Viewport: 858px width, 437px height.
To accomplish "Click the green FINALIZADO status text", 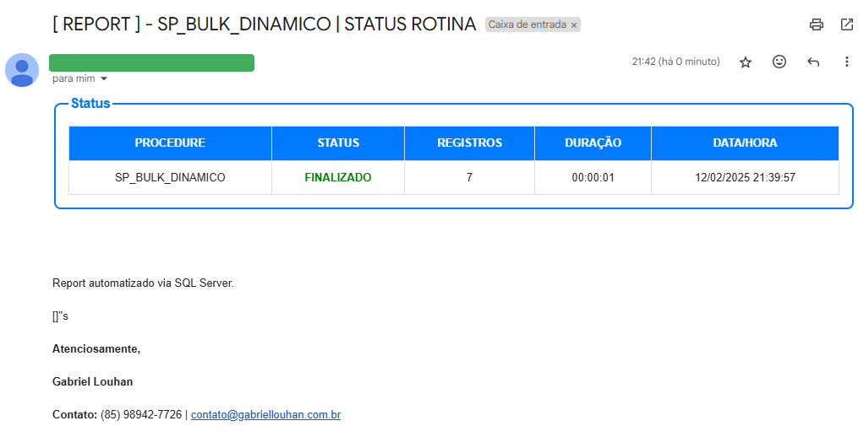I will coord(338,178).
